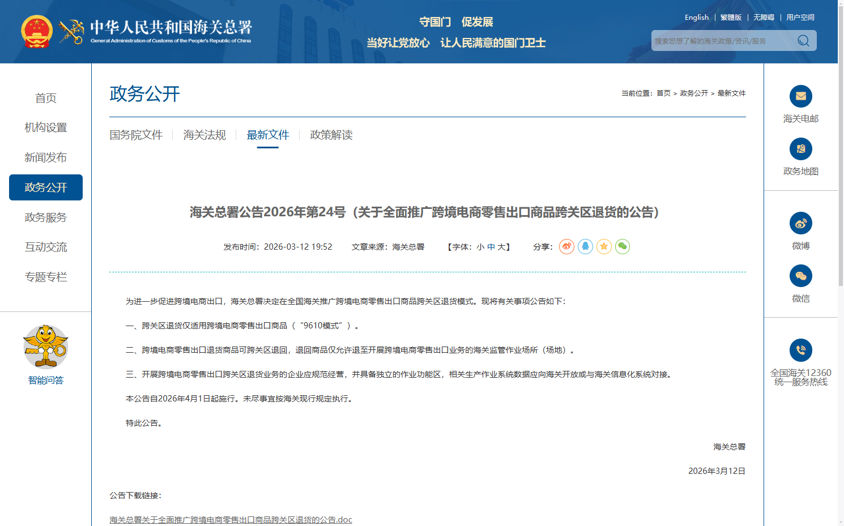Select 海关法规 tab

204,135
